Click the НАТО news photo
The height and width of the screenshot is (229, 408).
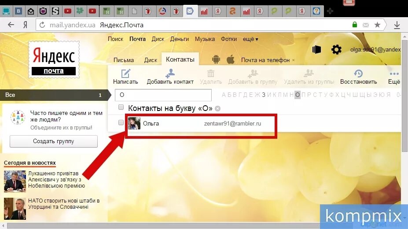tap(15, 209)
